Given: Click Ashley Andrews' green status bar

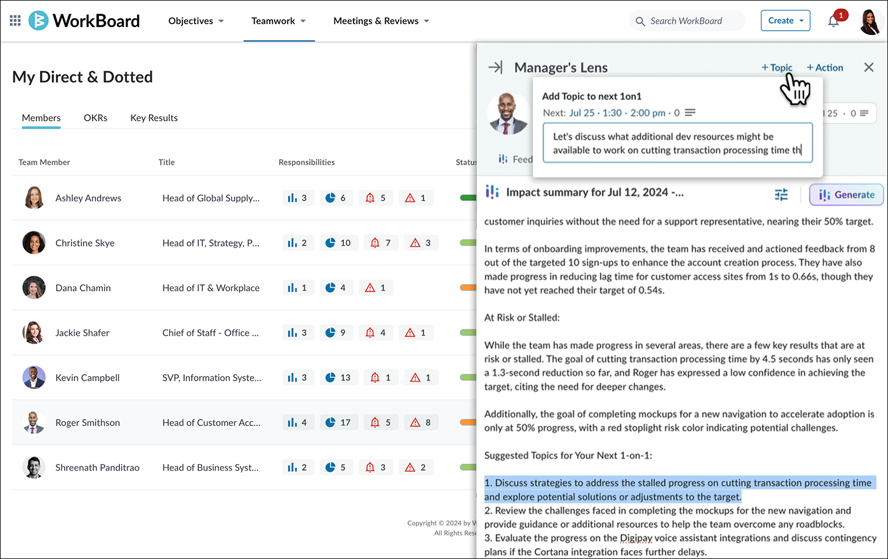Looking at the screenshot, I should click(x=468, y=198).
